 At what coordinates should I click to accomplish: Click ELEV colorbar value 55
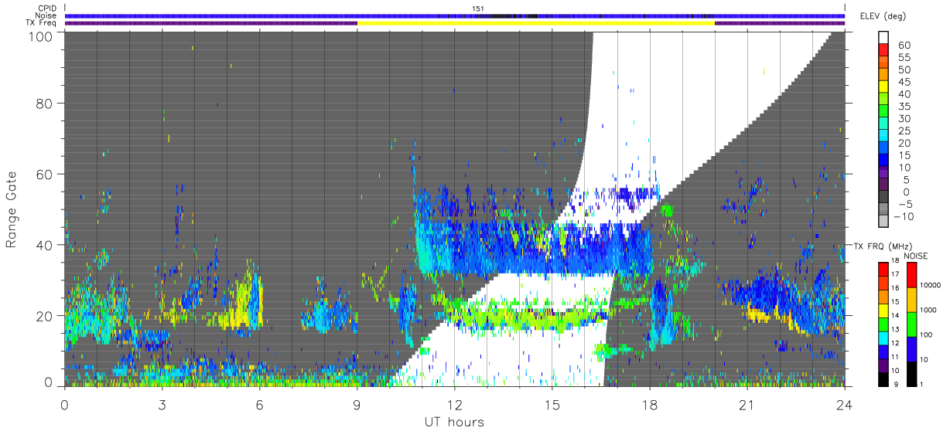(x=903, y=57)
